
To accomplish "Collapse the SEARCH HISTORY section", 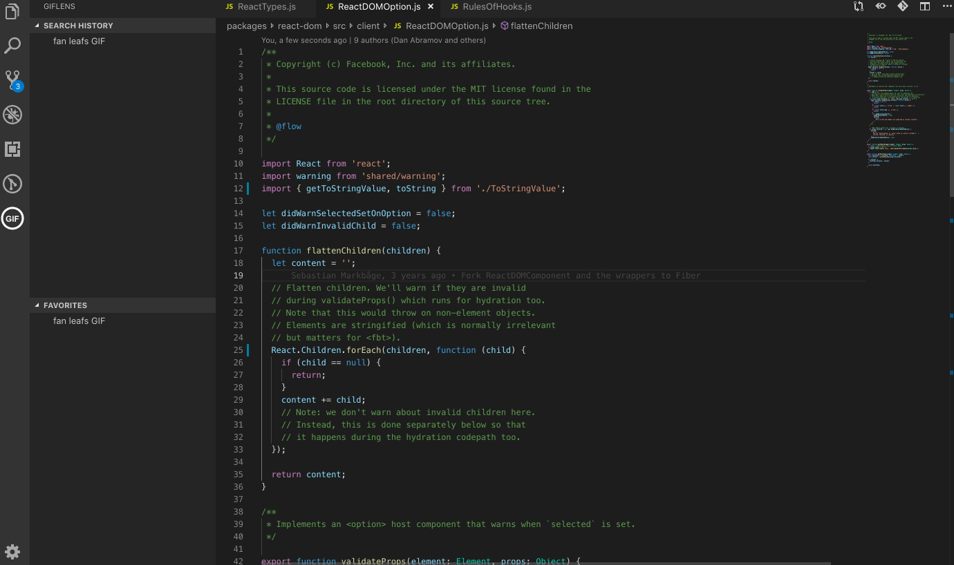I will click(123, 26).
